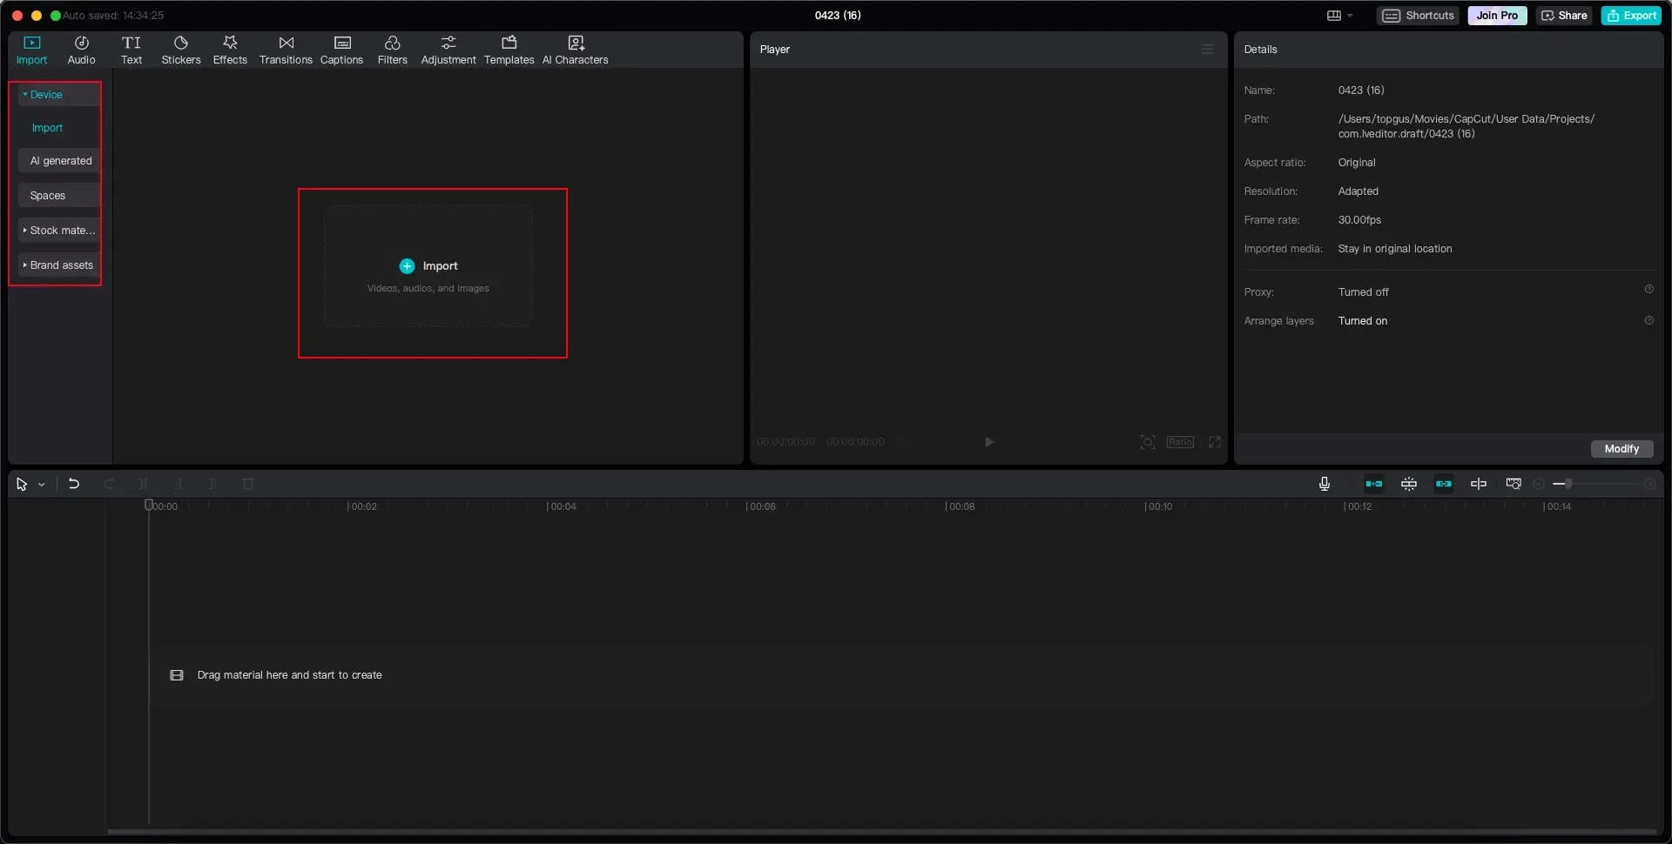
Task: Open the AI Characters panel
Action: 576,50
